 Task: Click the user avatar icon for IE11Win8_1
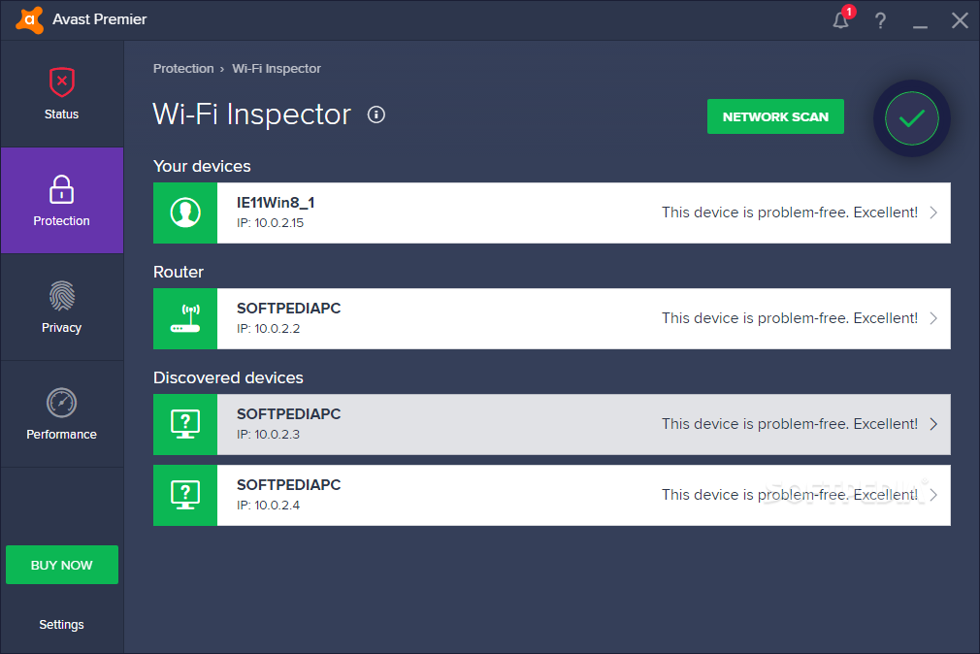click(x=185, y=213)
